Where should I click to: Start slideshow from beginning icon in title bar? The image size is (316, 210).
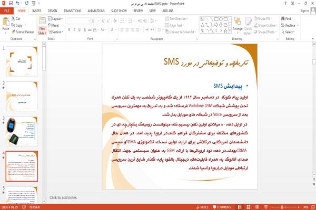point(34,3)
